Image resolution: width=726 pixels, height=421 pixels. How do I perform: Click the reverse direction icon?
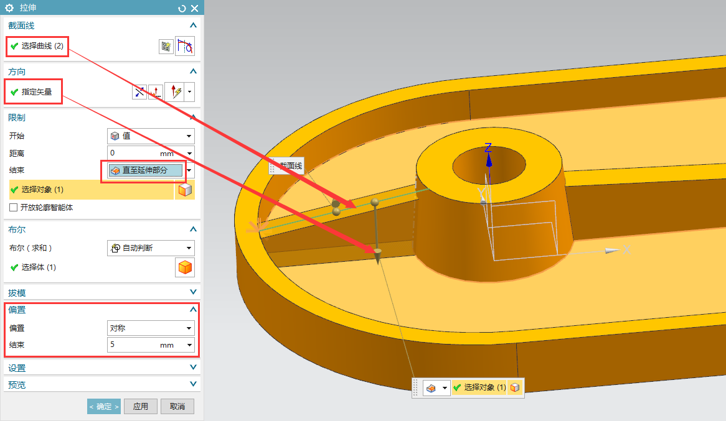[x=139, y=92]
